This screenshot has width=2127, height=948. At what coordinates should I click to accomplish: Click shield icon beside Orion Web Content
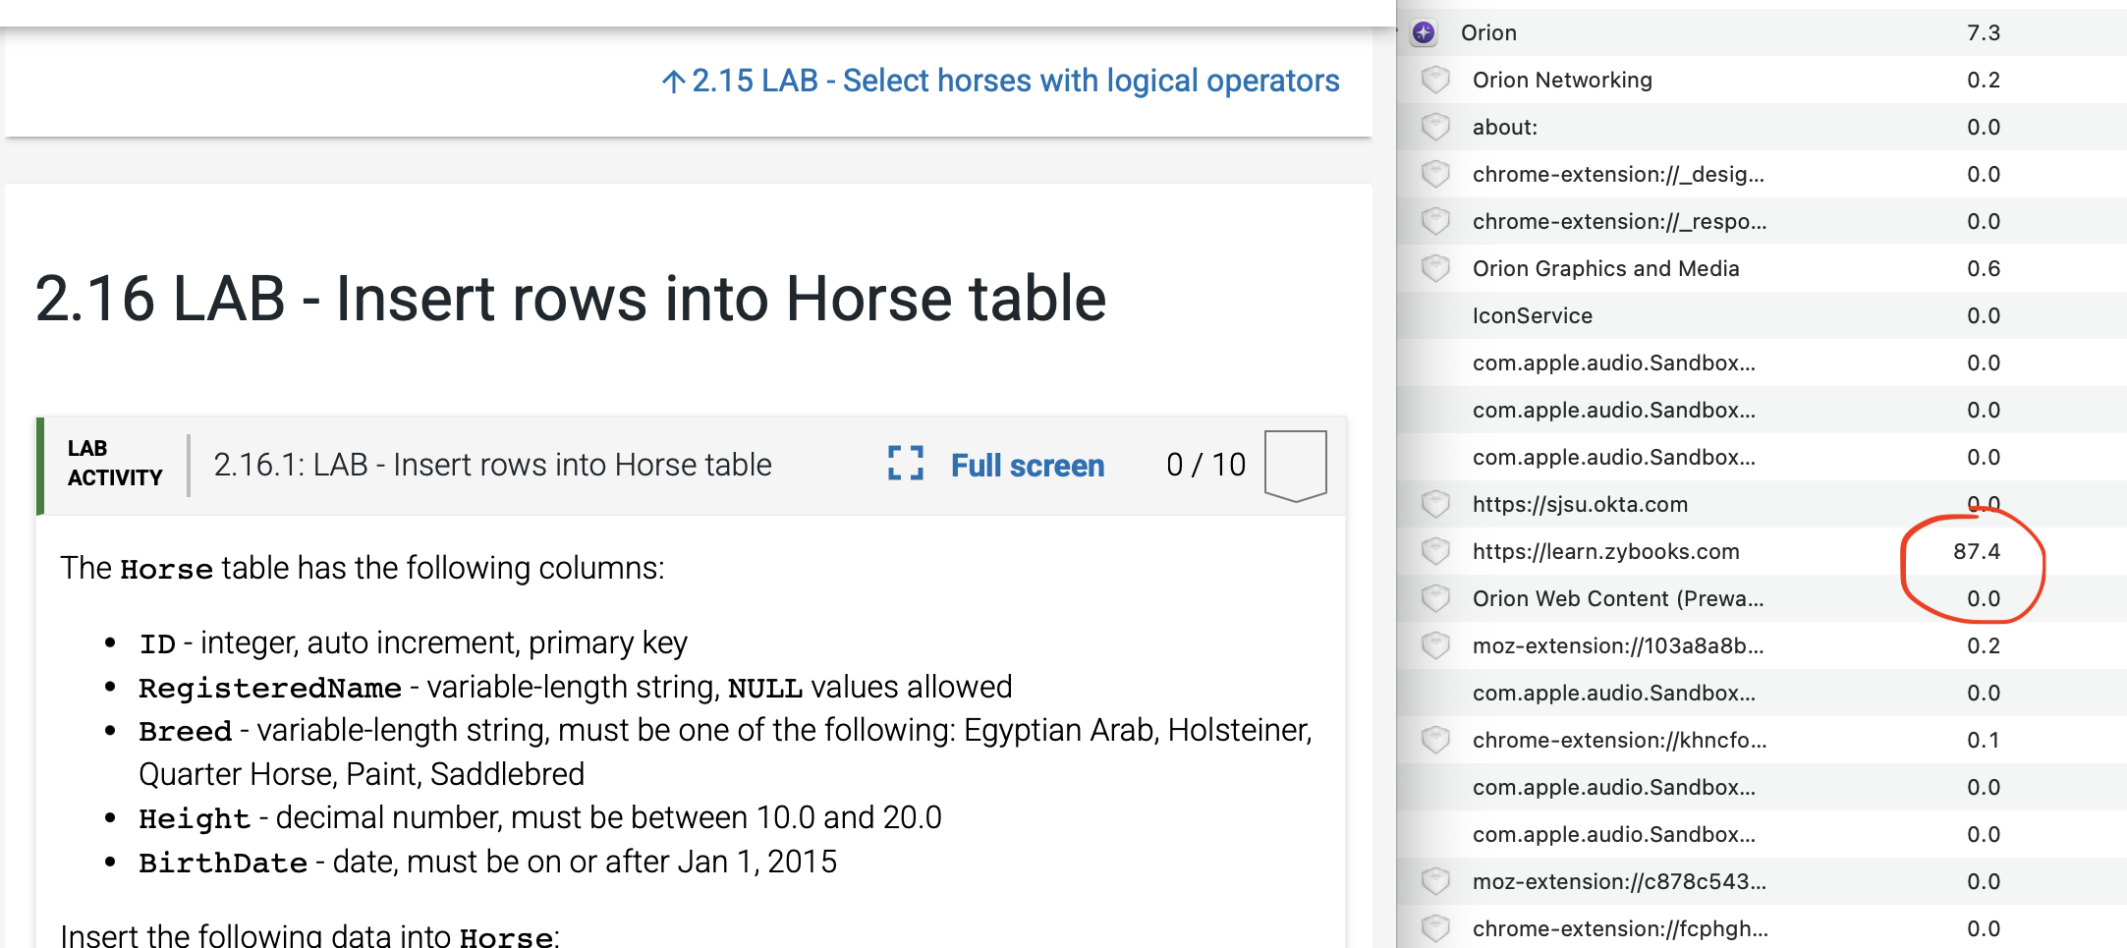pos(1435,598)
